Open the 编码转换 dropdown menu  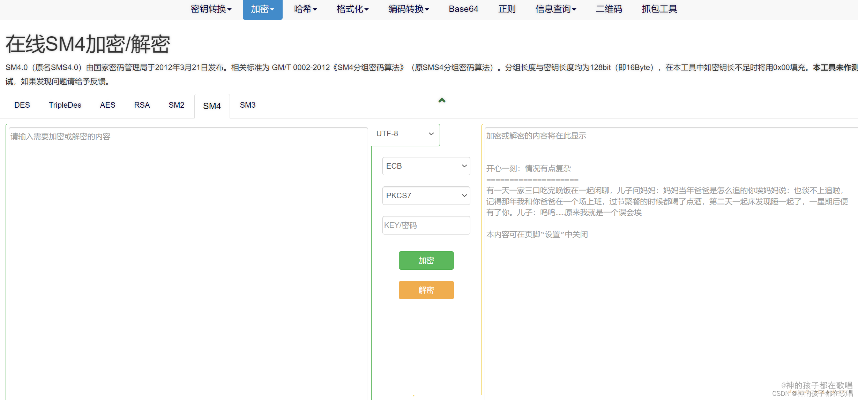tap(408, 9)
